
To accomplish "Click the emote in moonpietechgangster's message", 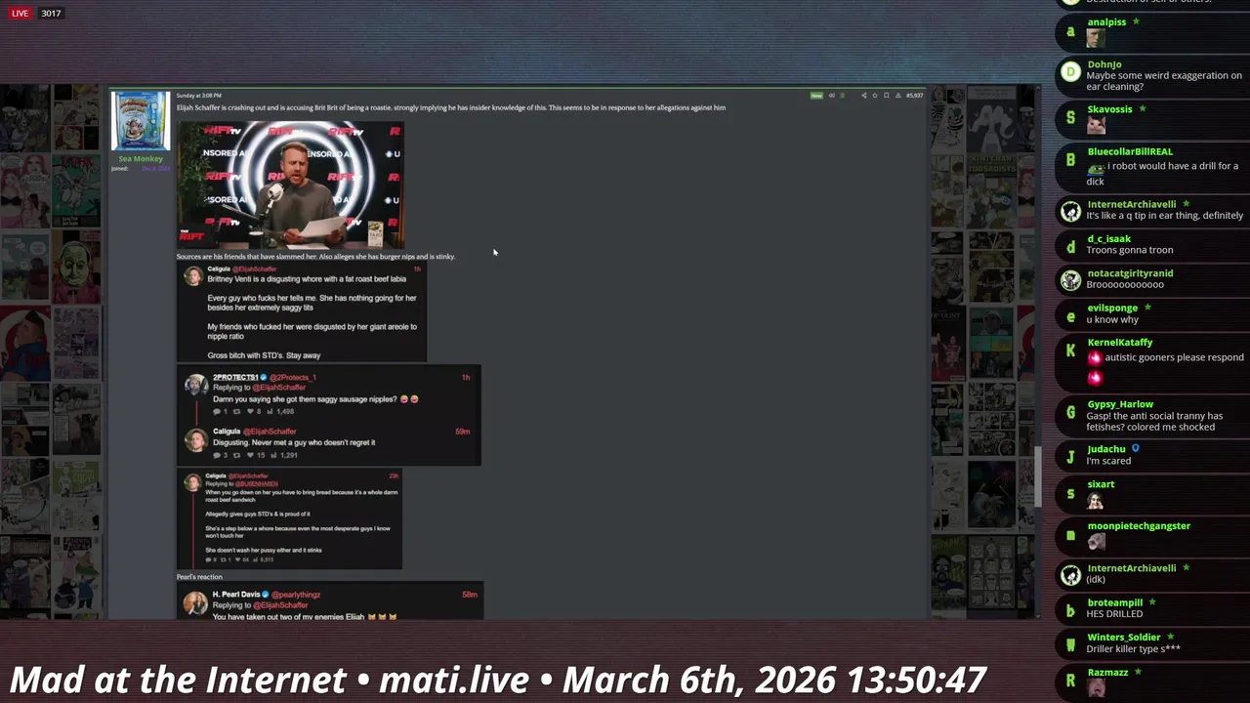I will pos(1096,542).
